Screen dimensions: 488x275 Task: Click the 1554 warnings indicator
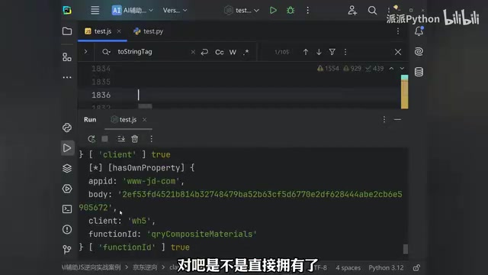coord(328,68)
